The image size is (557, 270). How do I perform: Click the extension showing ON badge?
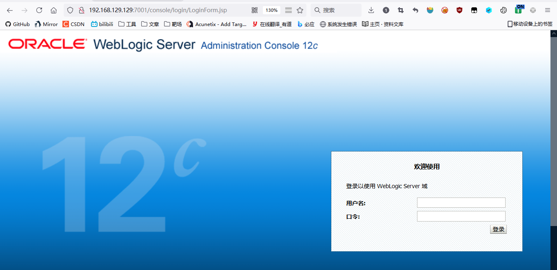(519, 10)
